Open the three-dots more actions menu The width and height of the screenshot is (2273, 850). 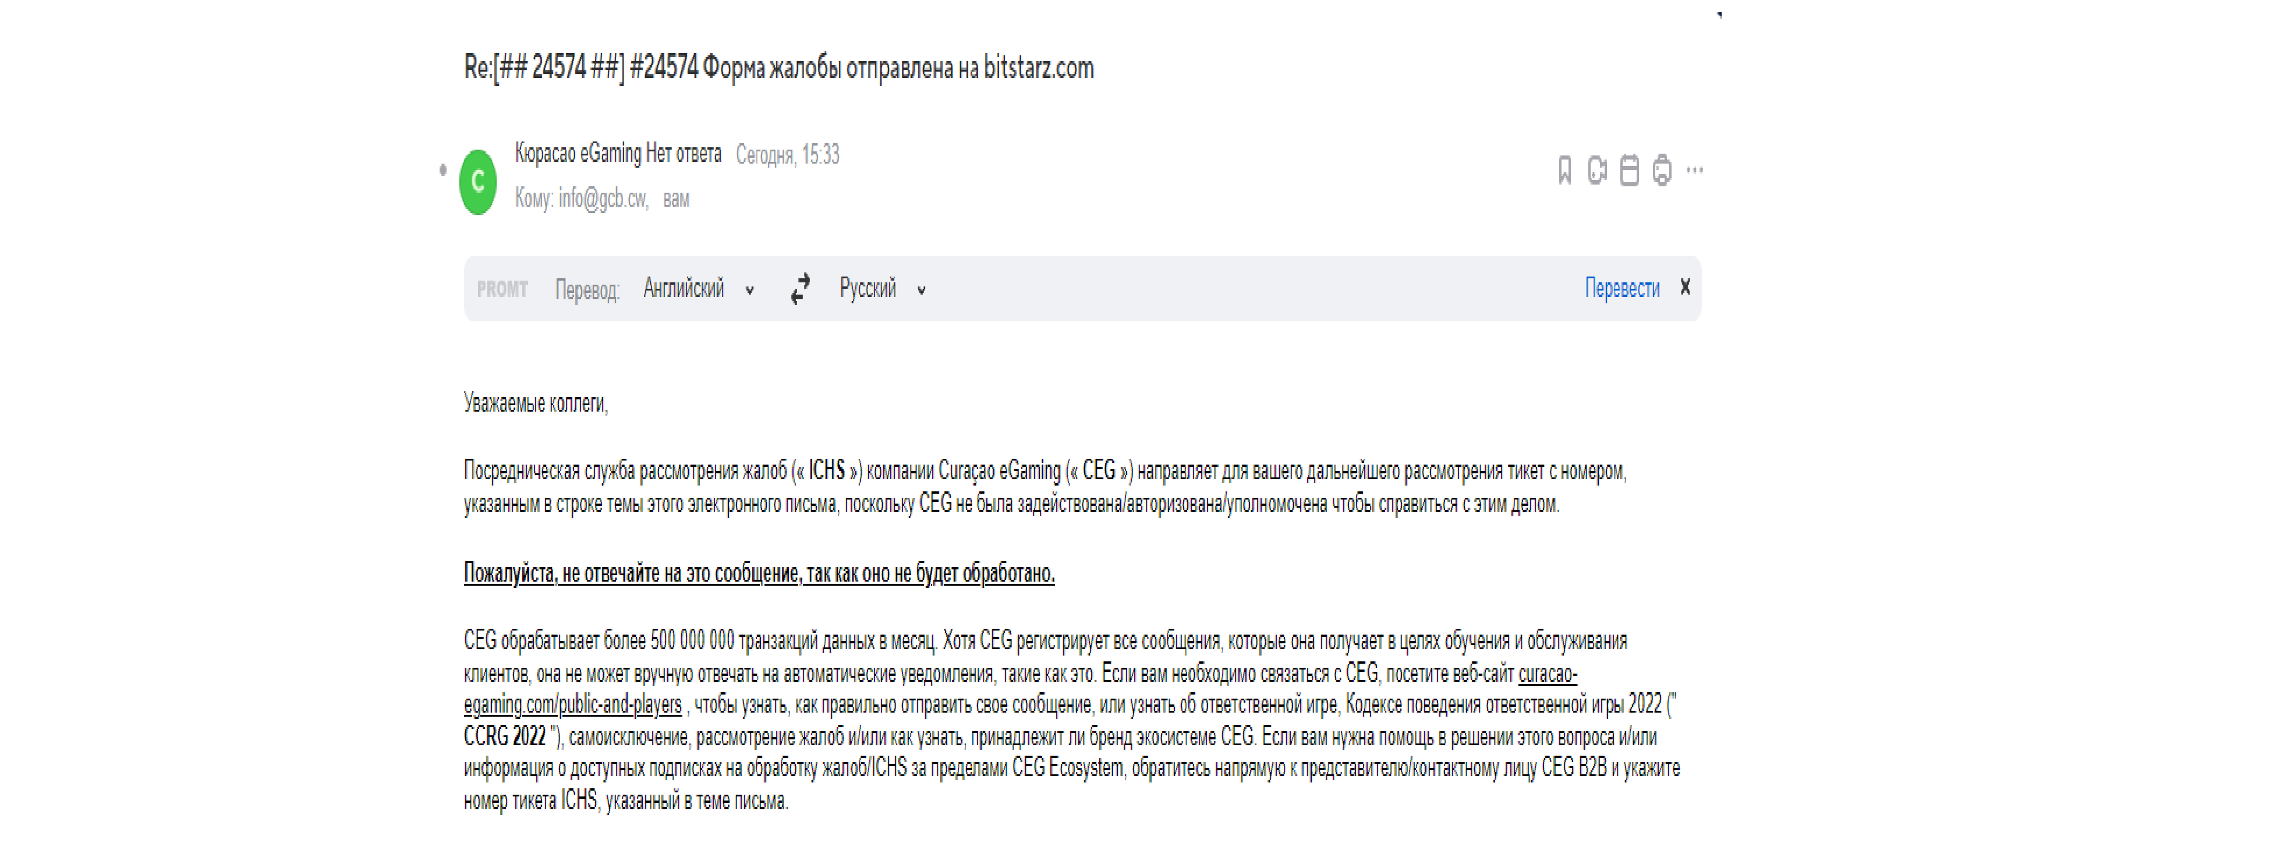coord(1694,169)
